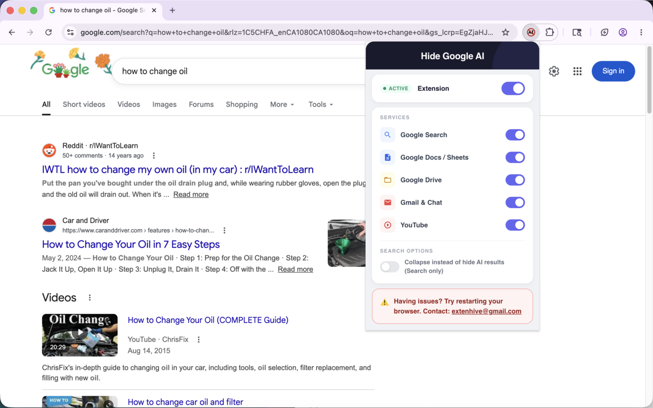This screenshot has width=653, height=408.
Task: Click the search box with how to change oil
Action: point(240,71)
